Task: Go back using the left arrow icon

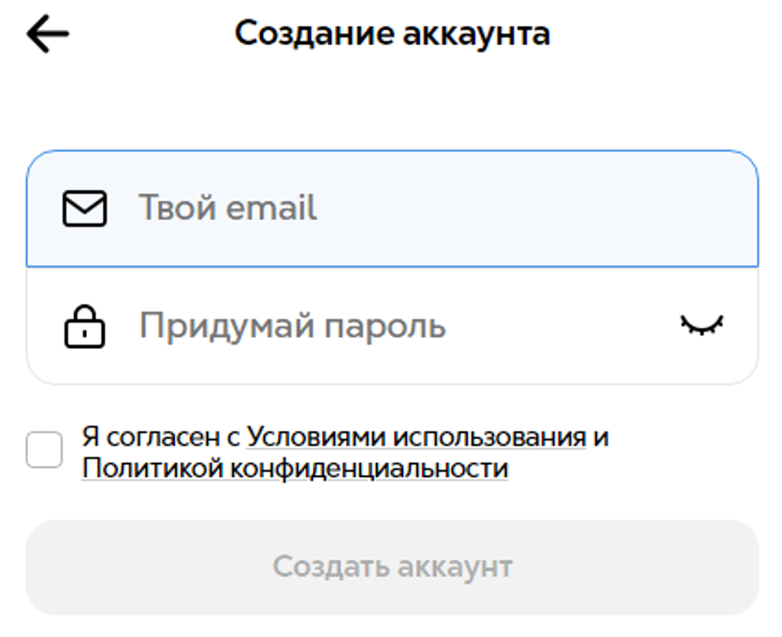Action: click(x=48, y=34)
